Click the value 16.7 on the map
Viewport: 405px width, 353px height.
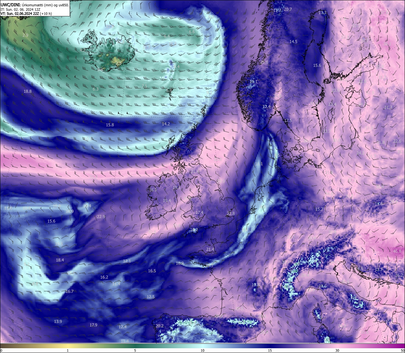[x=70, y=292]
